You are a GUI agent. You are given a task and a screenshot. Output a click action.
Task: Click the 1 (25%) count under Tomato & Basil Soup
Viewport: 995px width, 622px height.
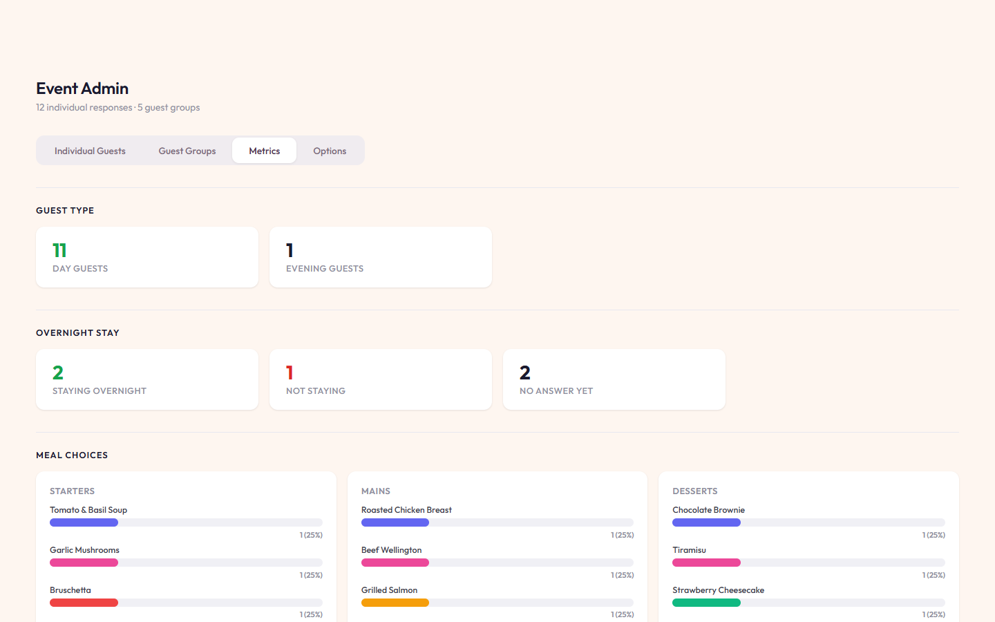pos(311,535)
